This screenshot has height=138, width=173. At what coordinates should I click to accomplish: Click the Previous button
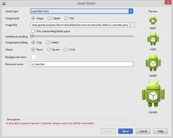click(x=108, y=131)
